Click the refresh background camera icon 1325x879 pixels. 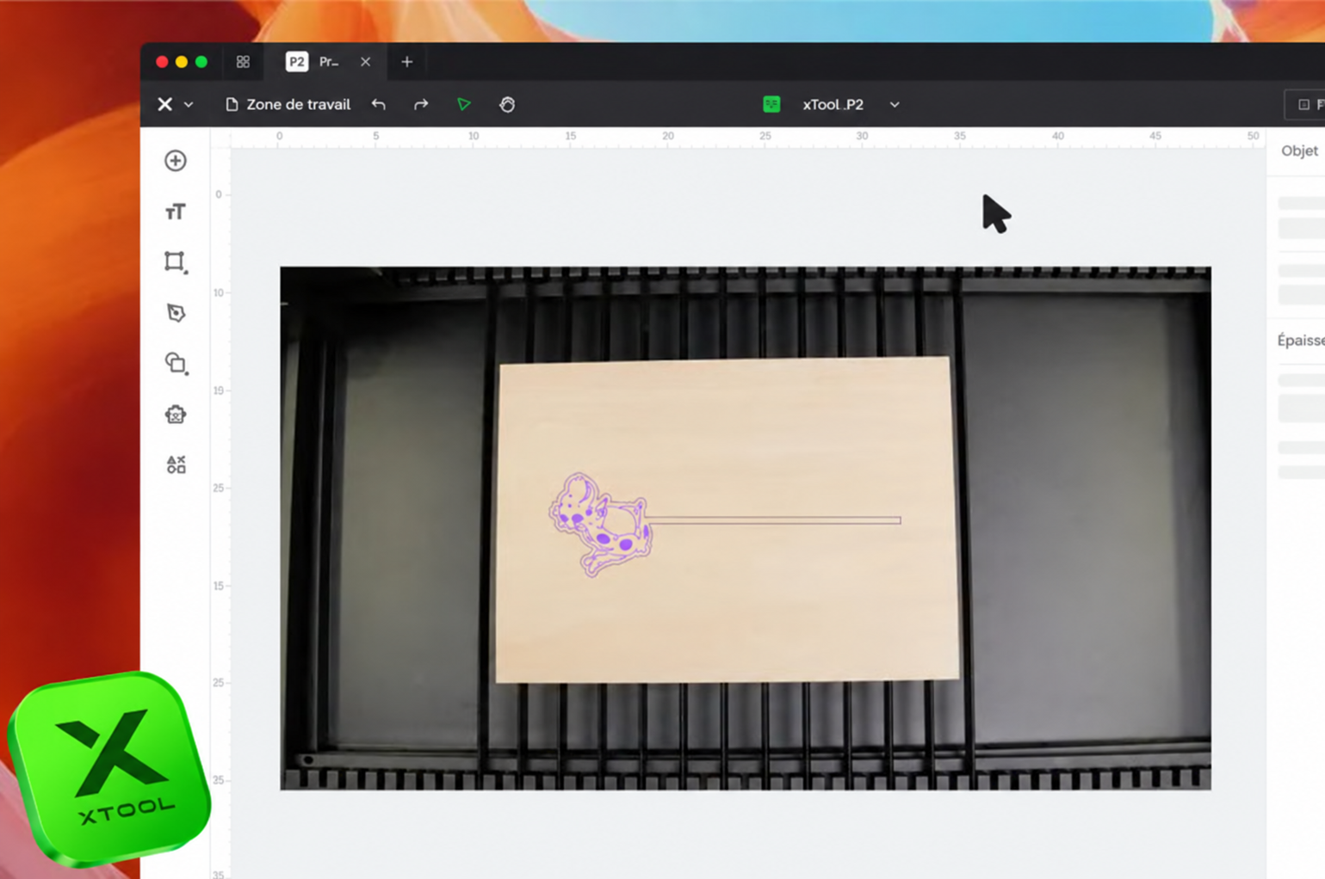point(507,104)
